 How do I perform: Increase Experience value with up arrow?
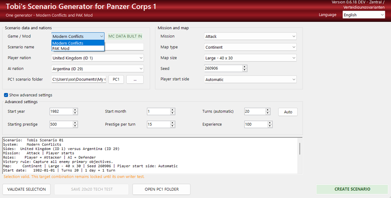(270, 123)
